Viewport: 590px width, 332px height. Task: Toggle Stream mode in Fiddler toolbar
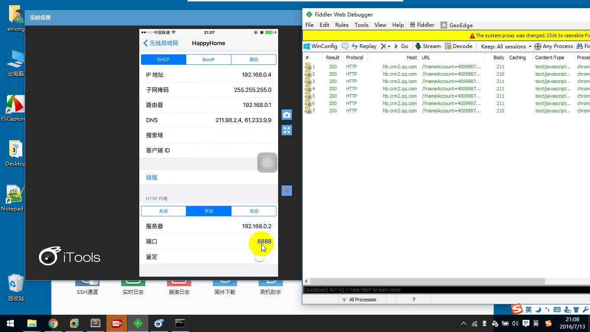pyautogui.click(x=428, y=46)
